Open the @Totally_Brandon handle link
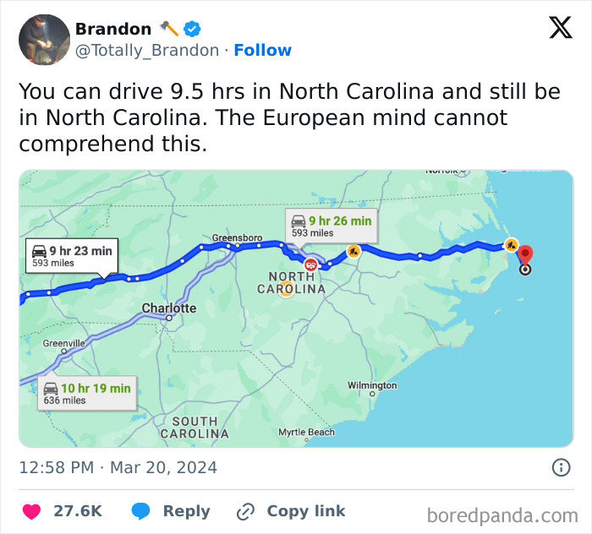The height and width of the screenshot is (534, 592). [x=148, y=51]
